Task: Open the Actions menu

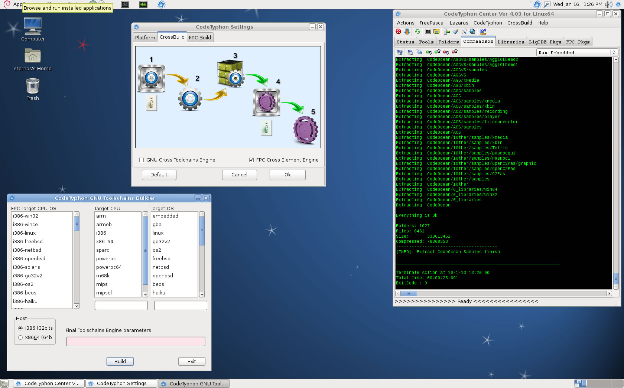Action: tap(406, 23)
